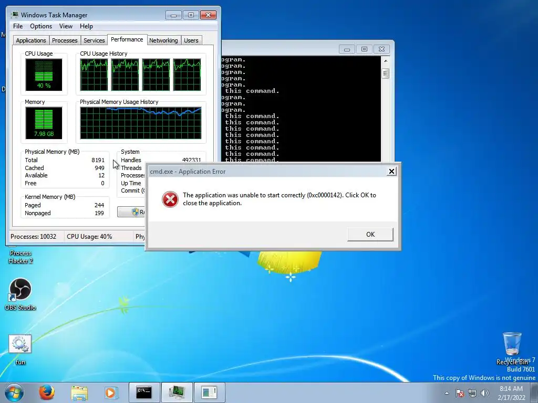Maximize the command prompt window

[x=364, y=49]
